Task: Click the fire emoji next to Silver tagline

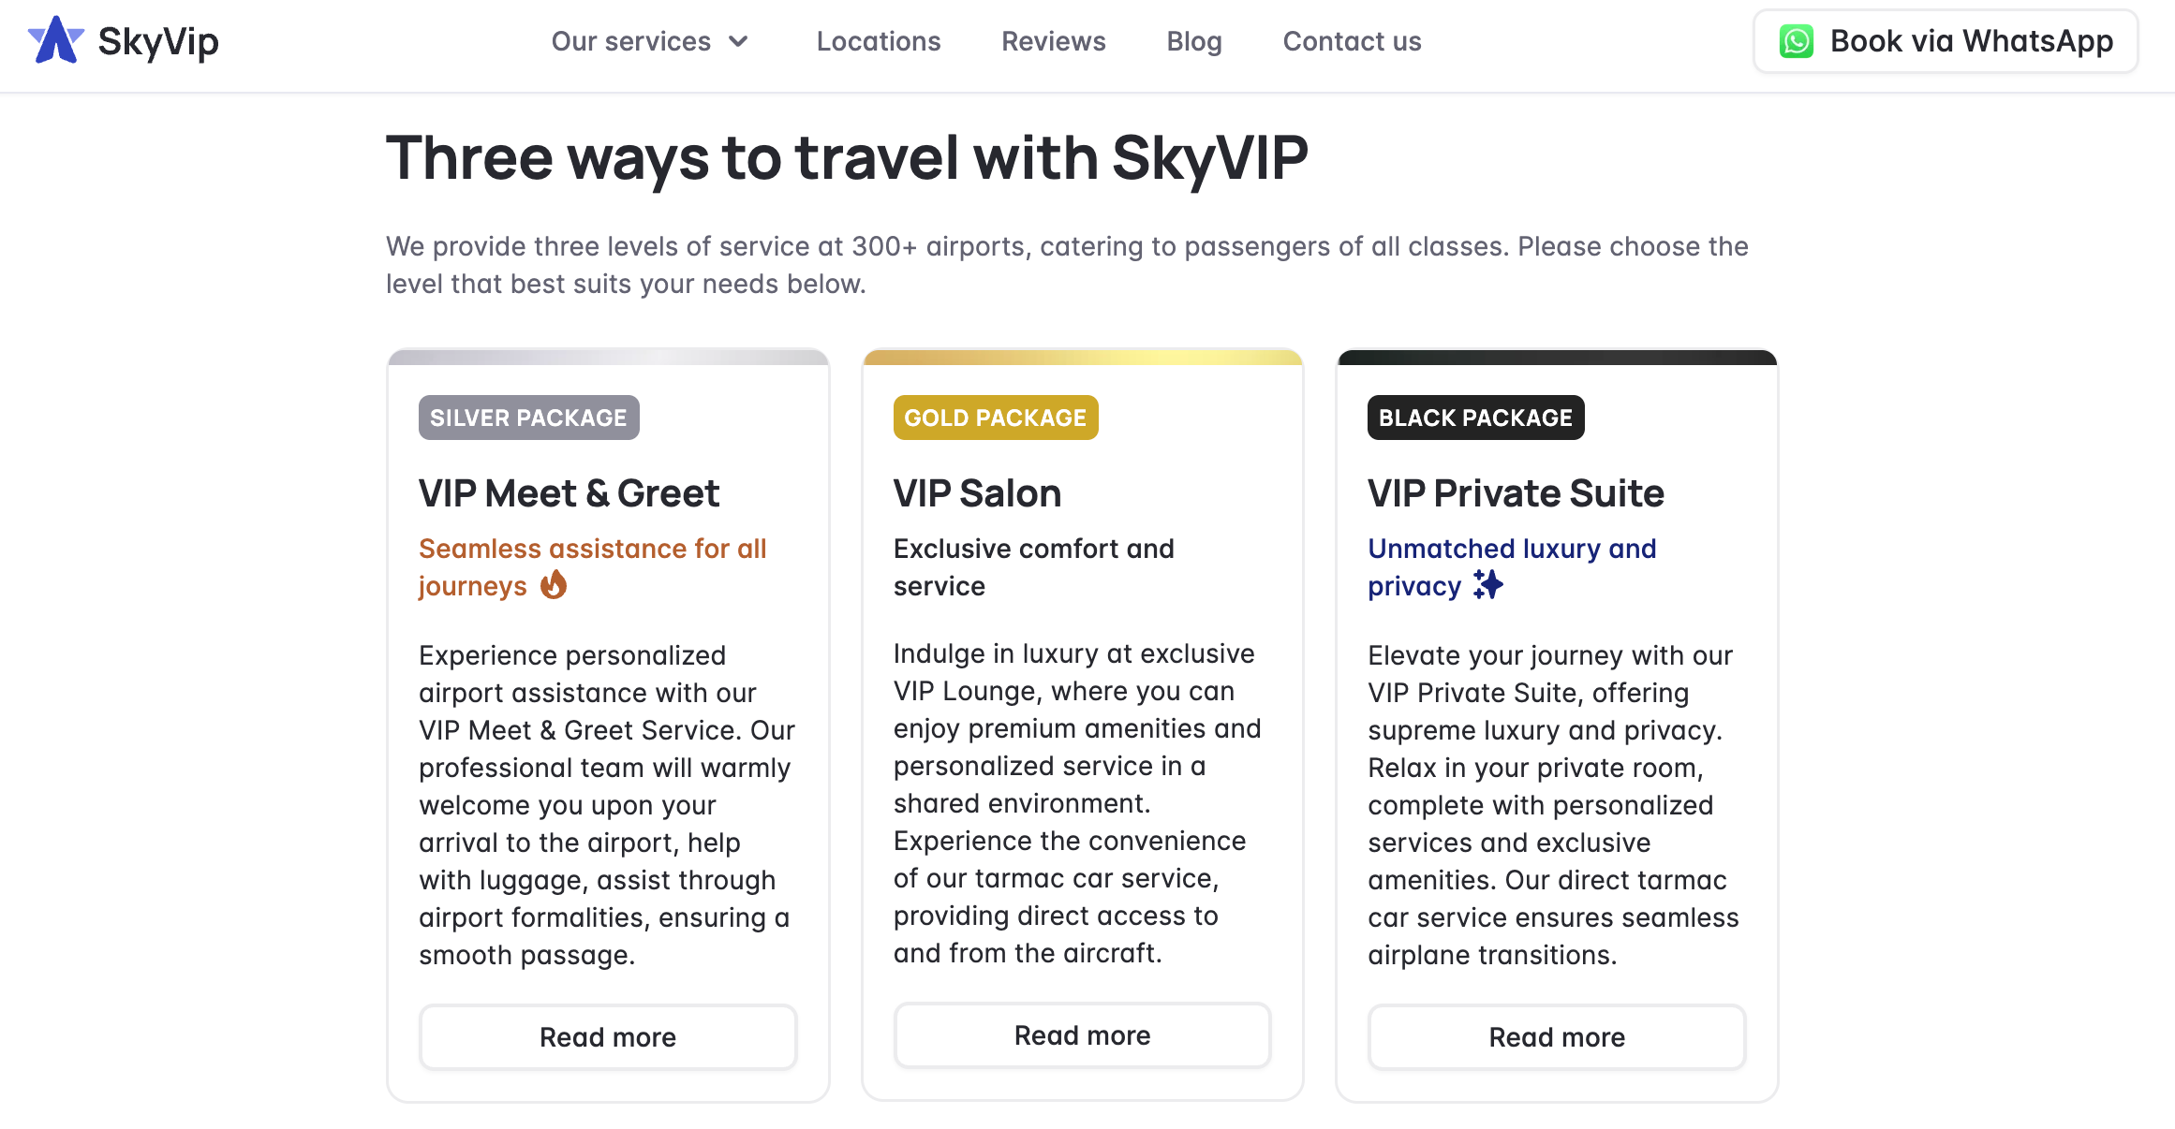Action: 555,585
